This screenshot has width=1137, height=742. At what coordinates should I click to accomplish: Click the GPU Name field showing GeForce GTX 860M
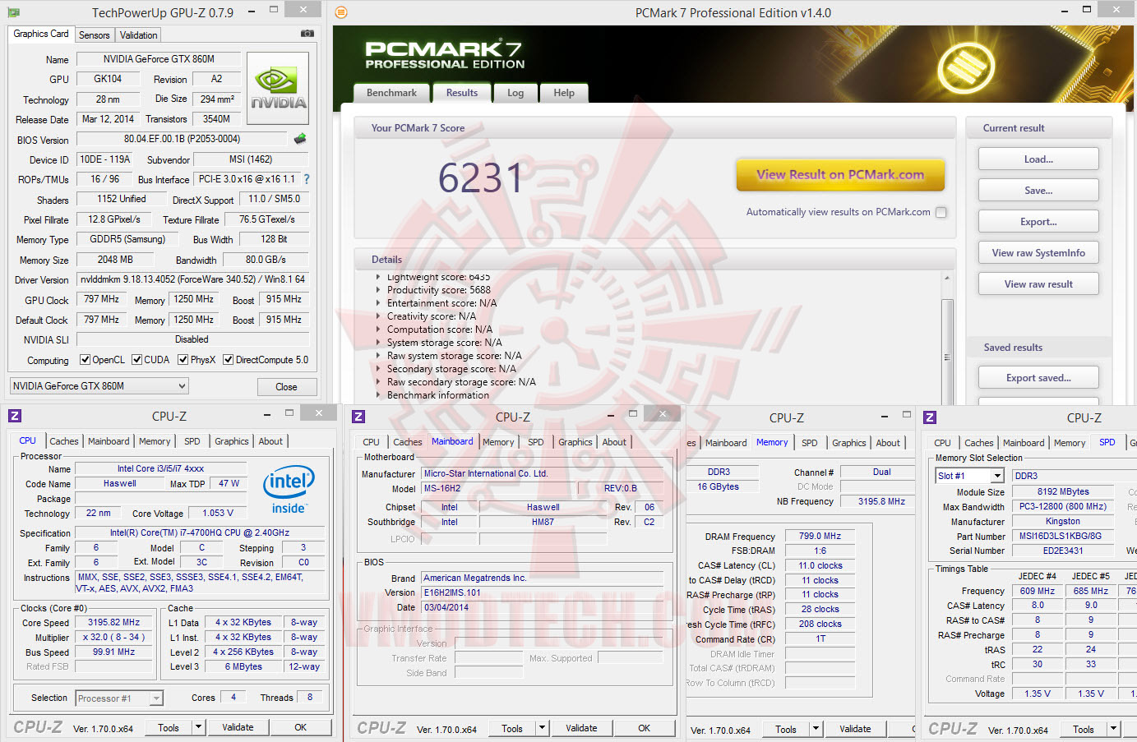click(159, 59)
